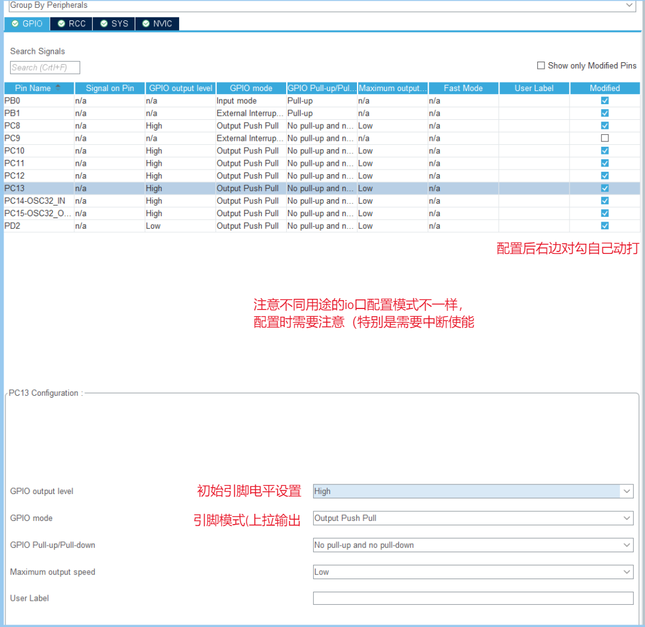This screenshot has height=627, width=645.
Task: Click PC9's External Interrupt mode cell
Action: click(251, 138)
